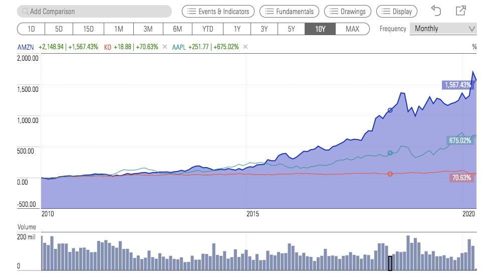Click the highlighted volume bar

(x=390, y=263)
